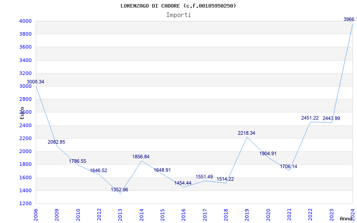Click the 2012 x-axis year label
This screenshot has width=357, height=223.
(x=99, y=215)
